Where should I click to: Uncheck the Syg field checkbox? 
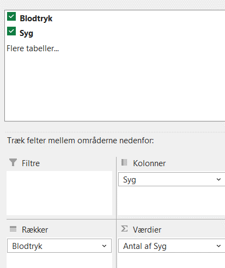[11, 31]
